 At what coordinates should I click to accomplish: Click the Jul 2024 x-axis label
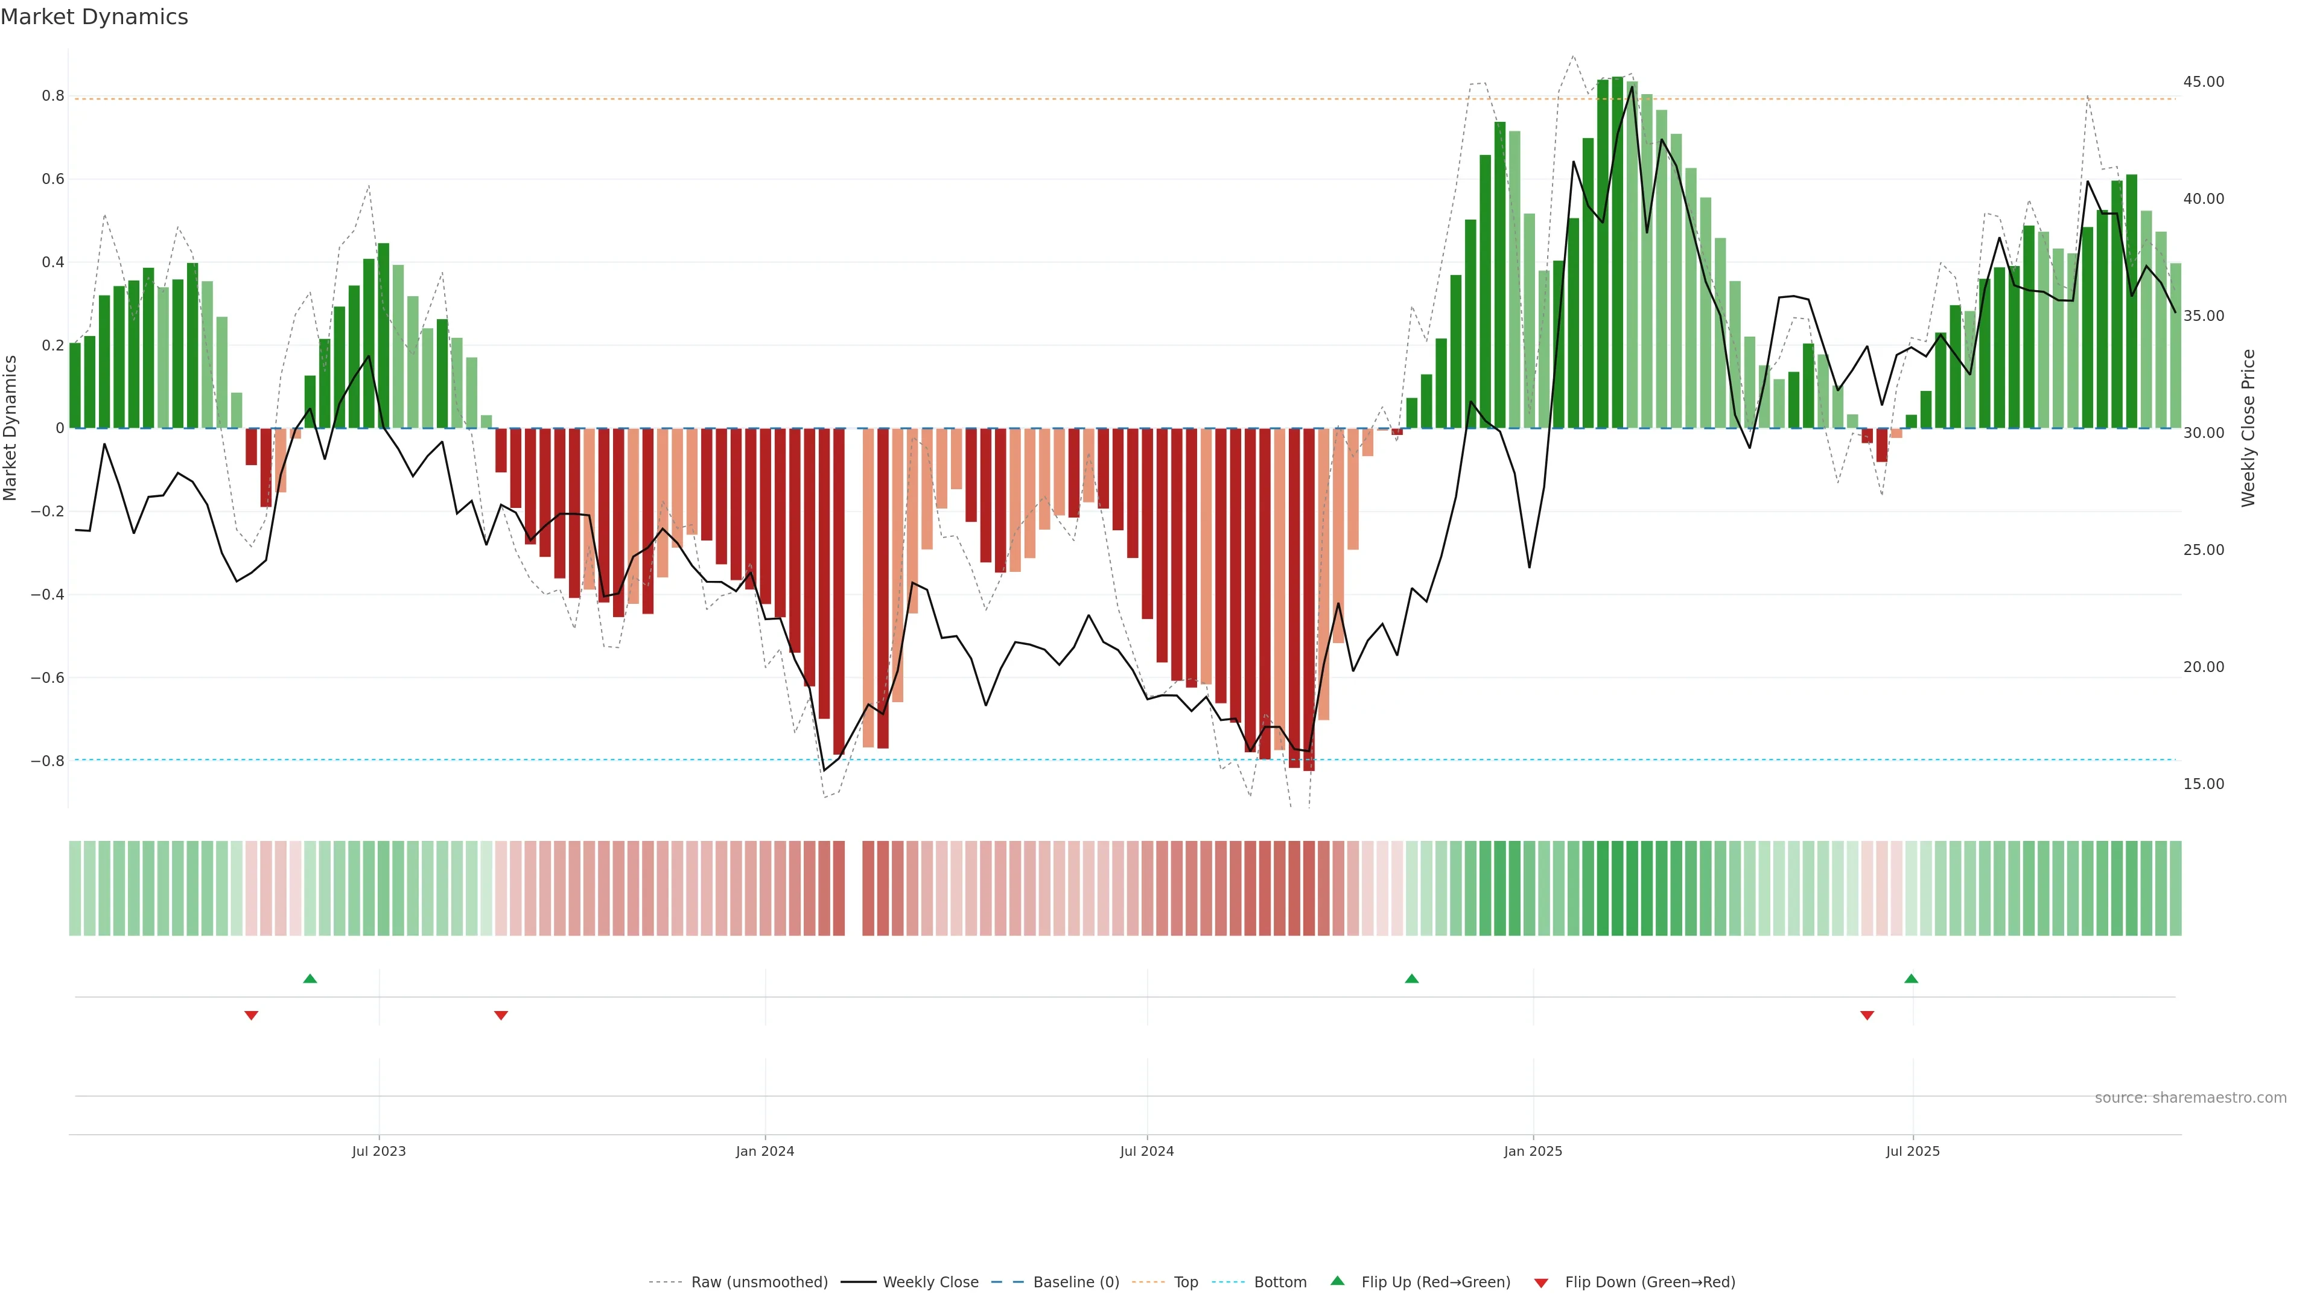tap(1147, 1152)
